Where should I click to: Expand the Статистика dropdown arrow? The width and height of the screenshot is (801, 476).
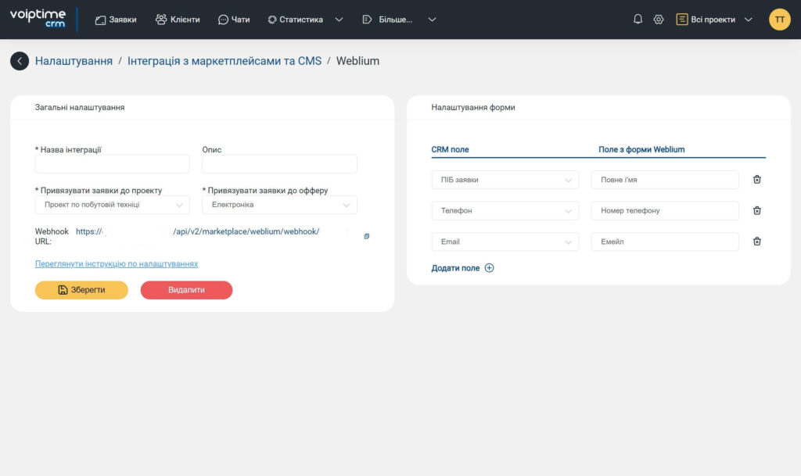point(339,20)
